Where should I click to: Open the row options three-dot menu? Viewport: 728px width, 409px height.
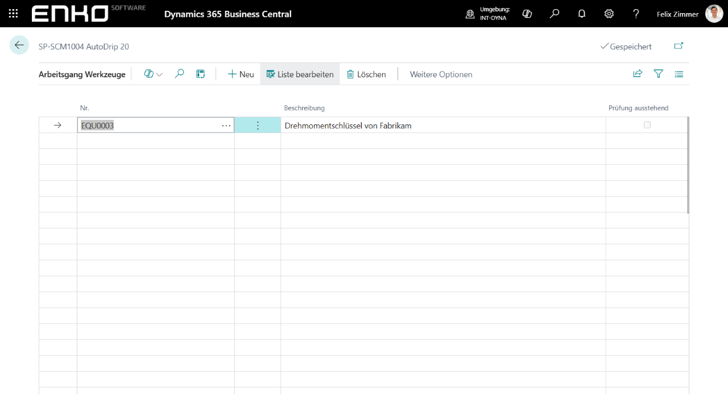[x=258, y=124]
